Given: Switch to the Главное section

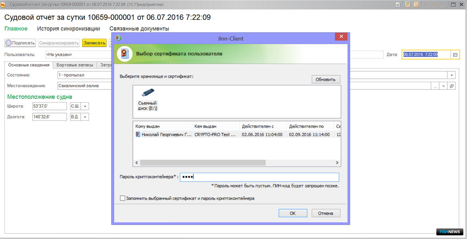Looking at the screenshot, I should pyautogui.click(x=16, y=28).
